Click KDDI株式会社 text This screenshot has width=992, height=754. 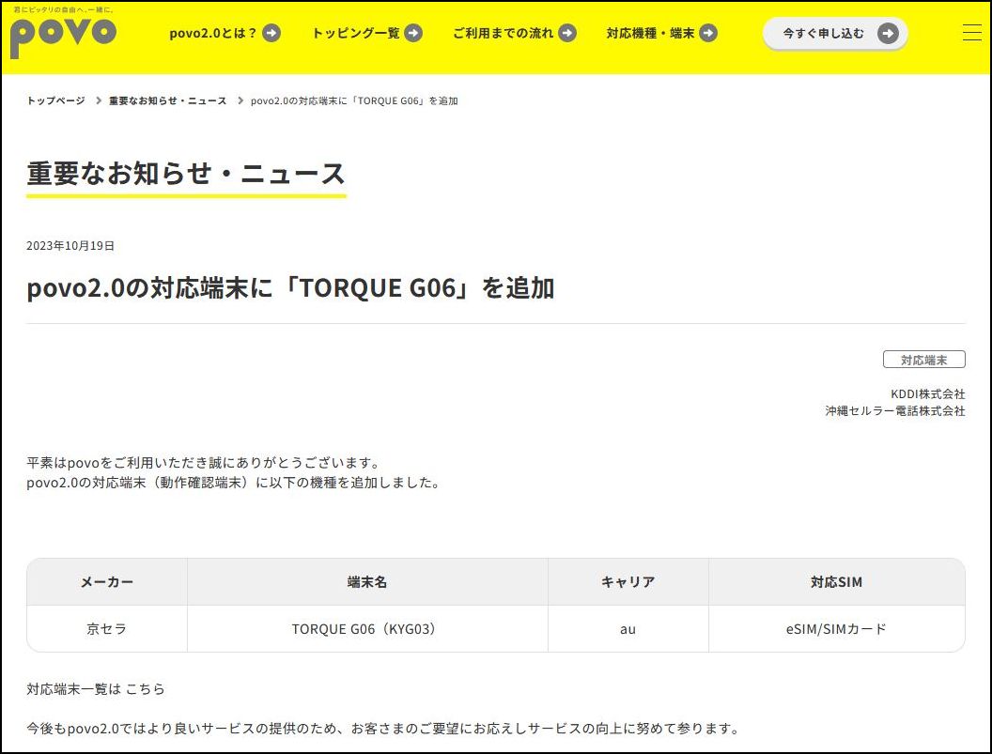click(927, 393)
